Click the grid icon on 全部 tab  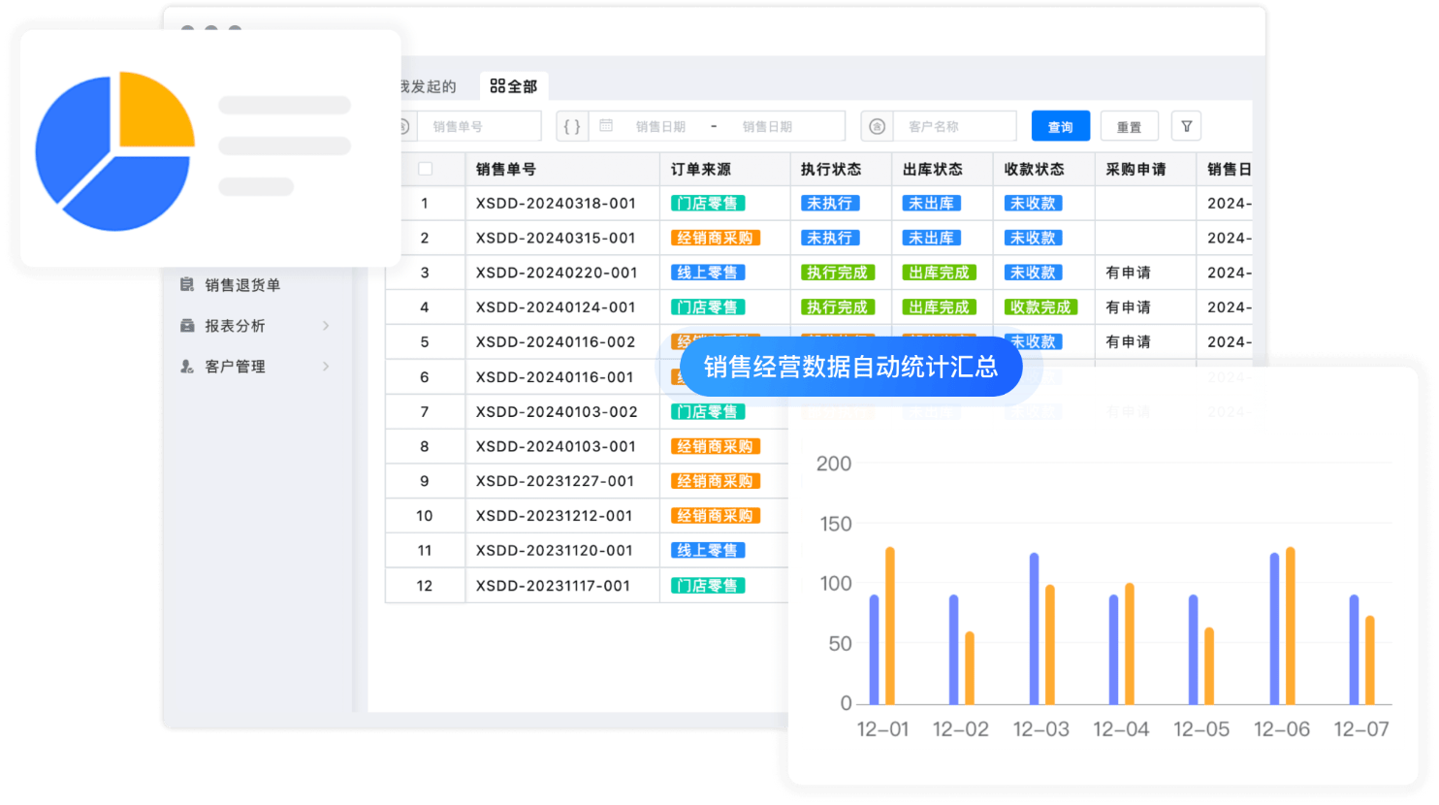(497, 86)
